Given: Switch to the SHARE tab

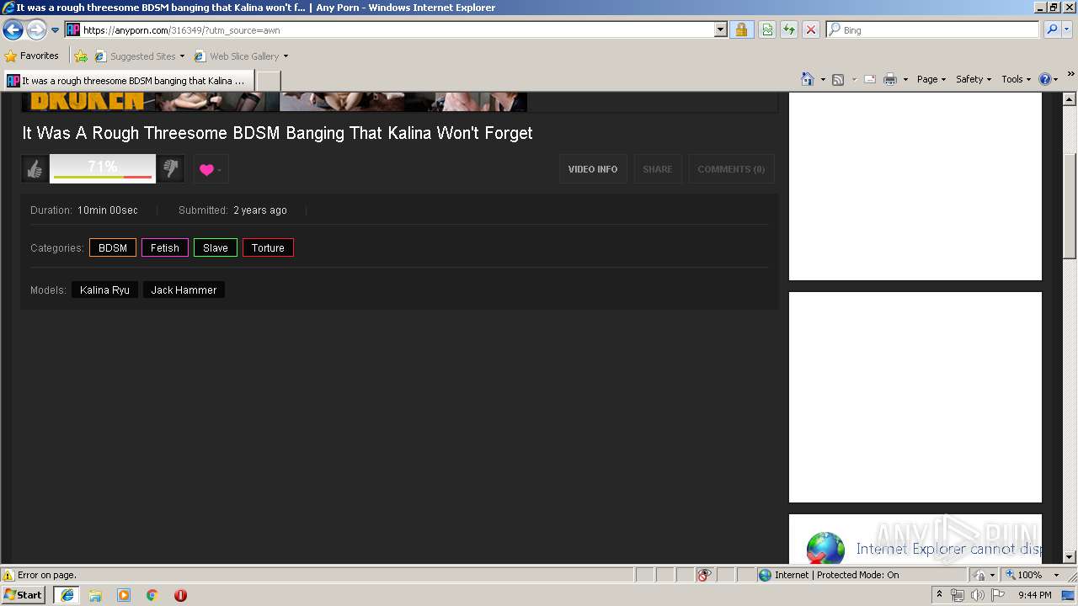Looking at the screenshot, I should point(658,169).
